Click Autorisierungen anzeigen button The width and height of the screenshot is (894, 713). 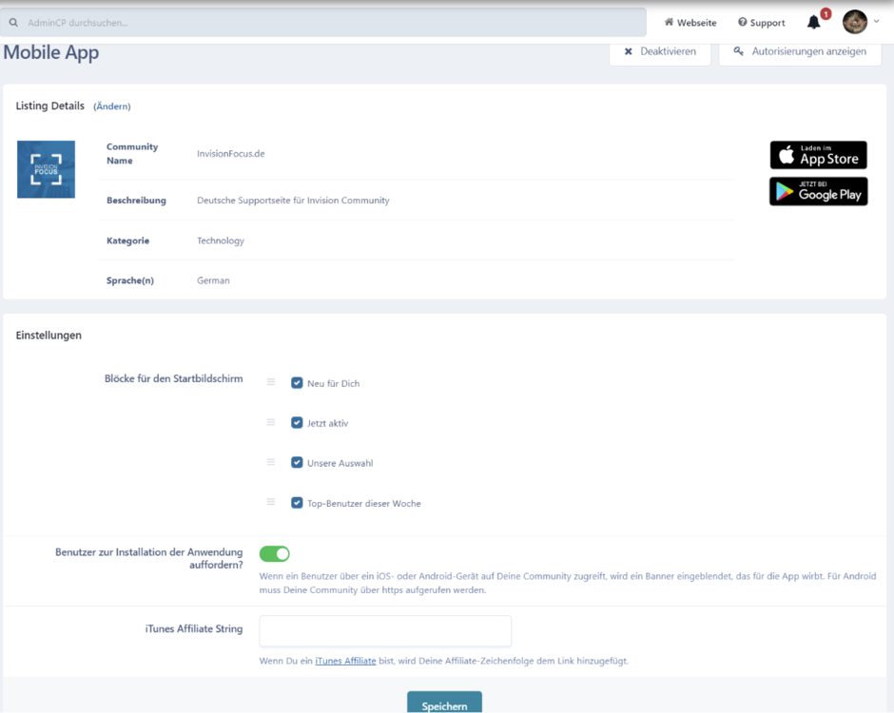point(800,51)
